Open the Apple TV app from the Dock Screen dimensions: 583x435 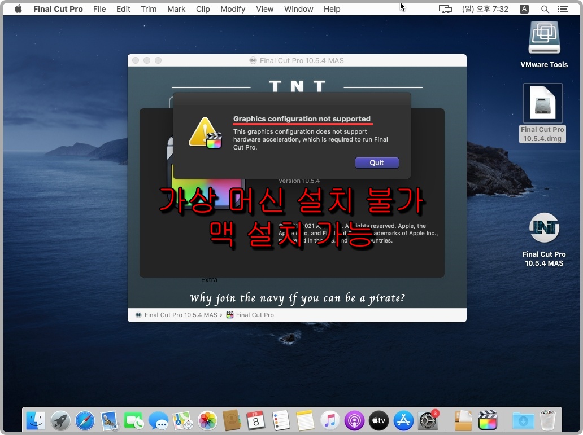click(x=378, y=420)
